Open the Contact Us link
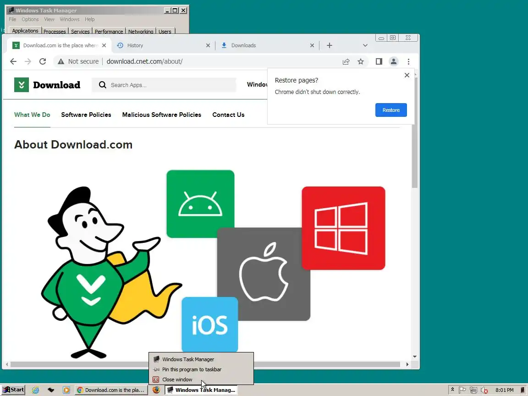The height and width of the screenshot is (396, 528). coord(228,115)
